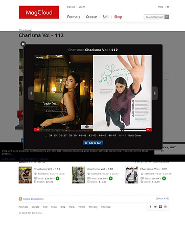Click left magazine page with Angie Nud
The width and height of the screenshot is (185, 230).
[x=63, y=93]
